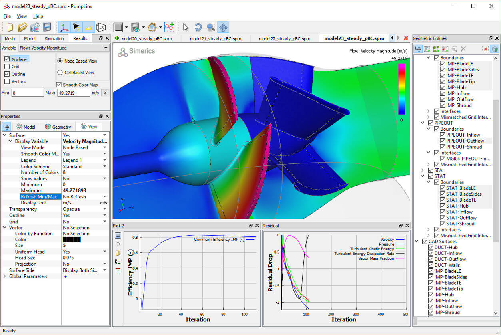Toggle the coordinate axes display icon
501x335 pixels.
tap(64, 27)
